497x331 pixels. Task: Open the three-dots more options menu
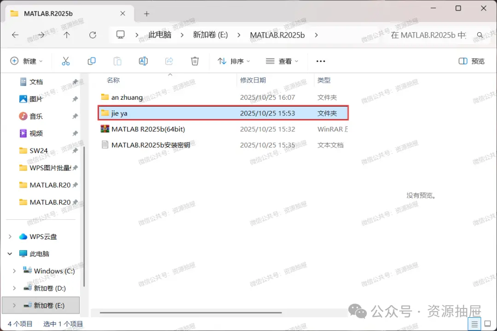(x=320, y=61)
